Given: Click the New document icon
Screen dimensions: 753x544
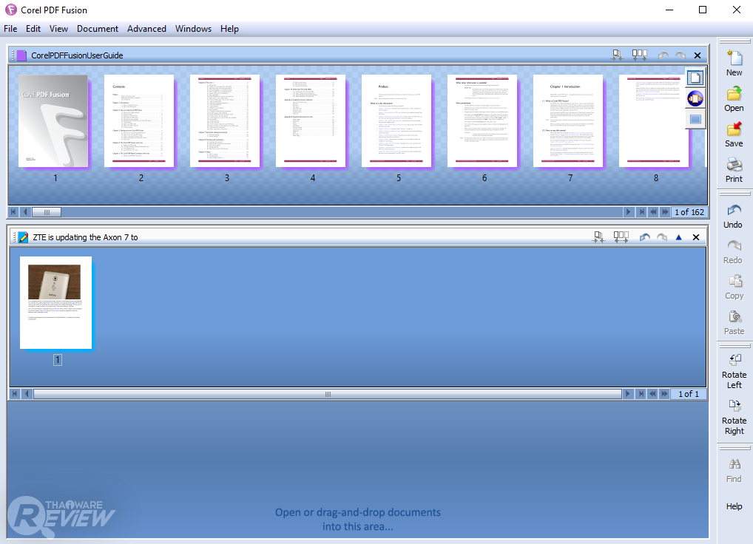Looking at the screenshot, I should (x=734, y=58).
